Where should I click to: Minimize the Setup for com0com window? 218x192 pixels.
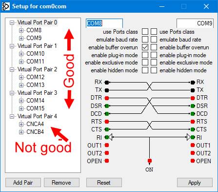pos(162,6)
